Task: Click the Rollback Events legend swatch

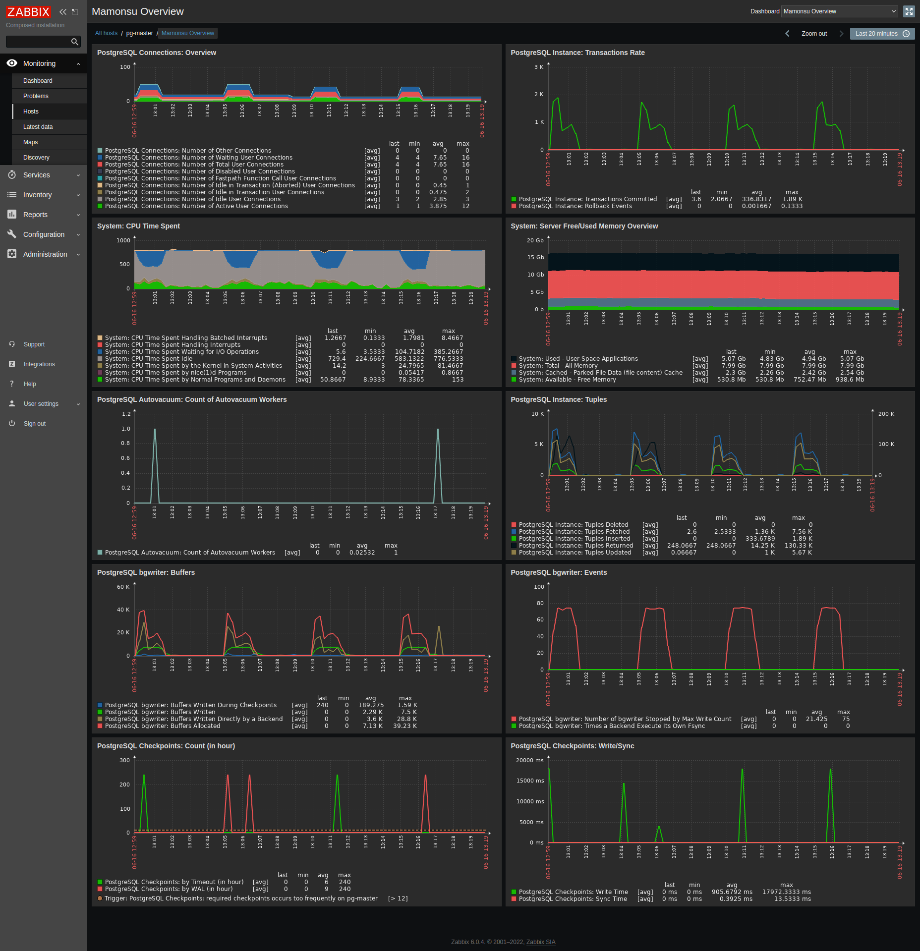Action: pos(514,206)
